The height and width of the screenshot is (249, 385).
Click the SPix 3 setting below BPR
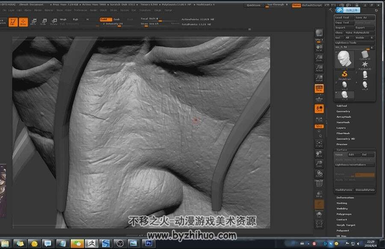pos(319,40)
